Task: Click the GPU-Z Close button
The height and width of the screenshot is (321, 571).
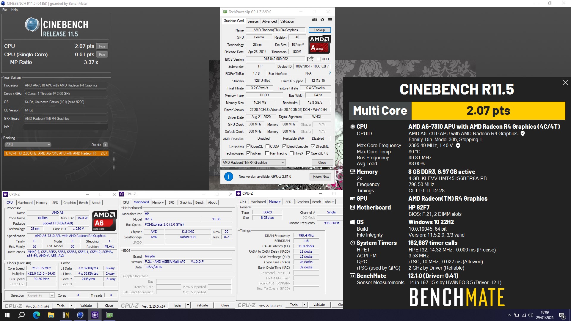Action: (322, 163)
